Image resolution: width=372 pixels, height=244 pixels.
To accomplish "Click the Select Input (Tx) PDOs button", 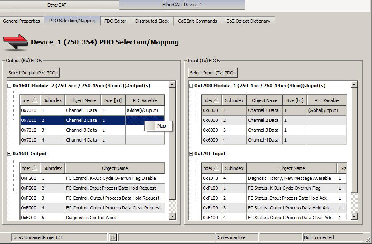I will pyautogui.click(x=213, y=73).
